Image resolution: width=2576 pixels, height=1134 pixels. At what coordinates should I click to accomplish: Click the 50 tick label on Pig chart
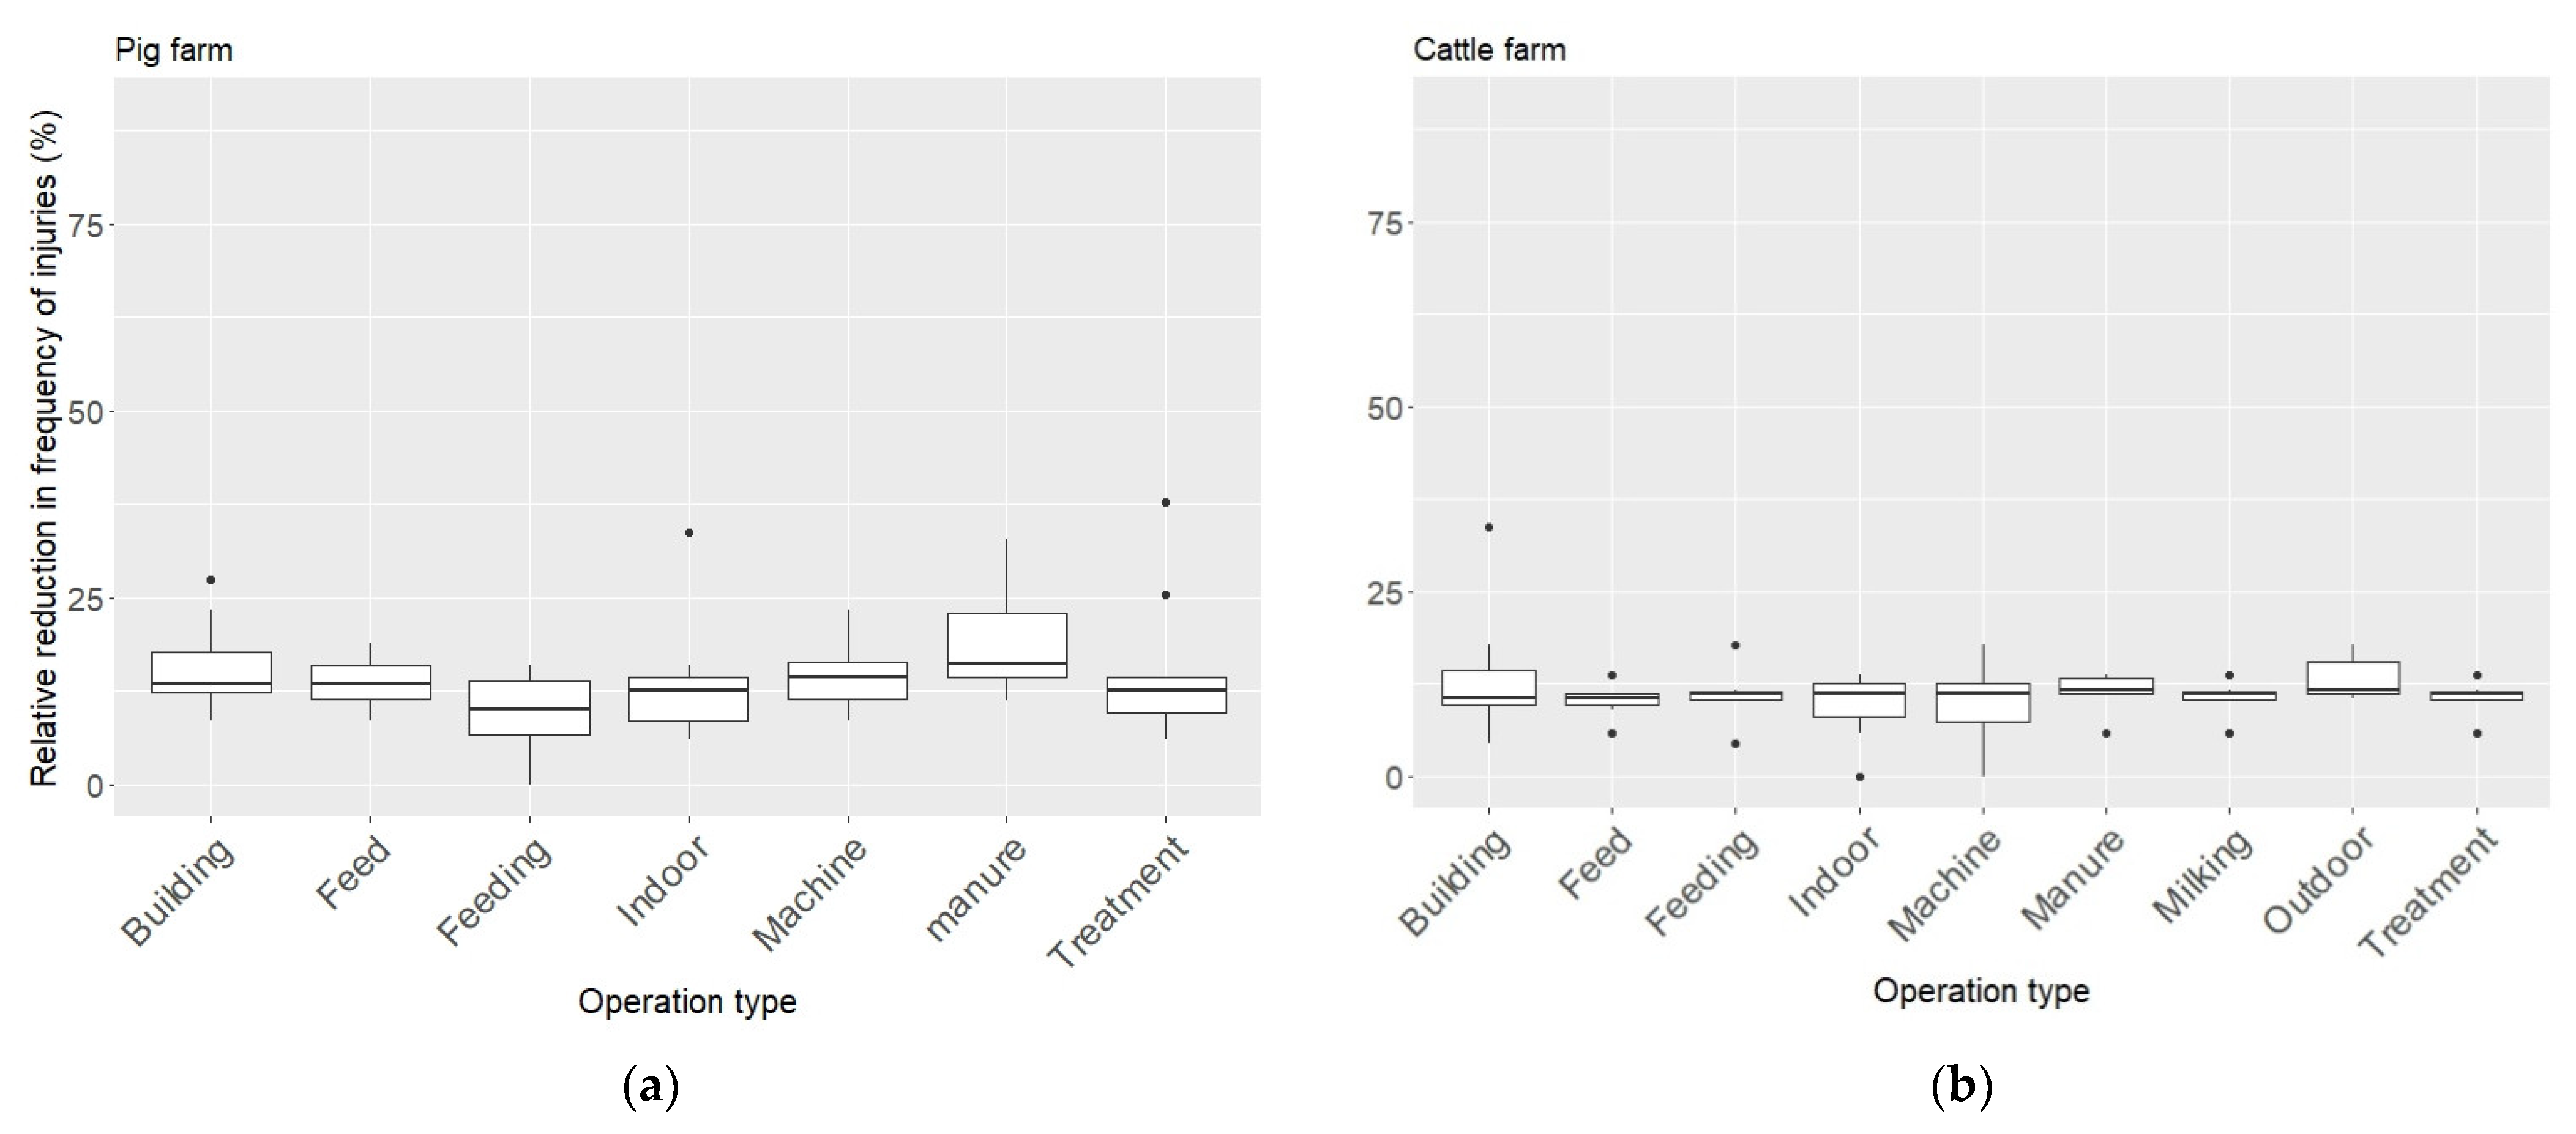point(85,412)
